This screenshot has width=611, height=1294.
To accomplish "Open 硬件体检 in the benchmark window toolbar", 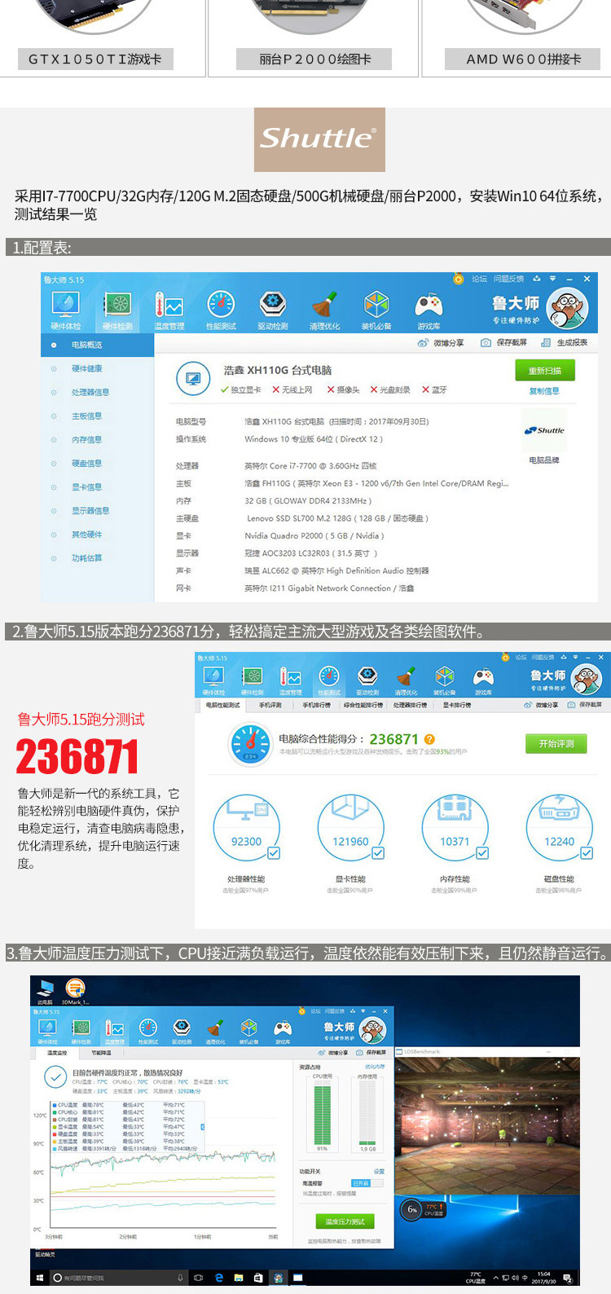I will [213, 681].
